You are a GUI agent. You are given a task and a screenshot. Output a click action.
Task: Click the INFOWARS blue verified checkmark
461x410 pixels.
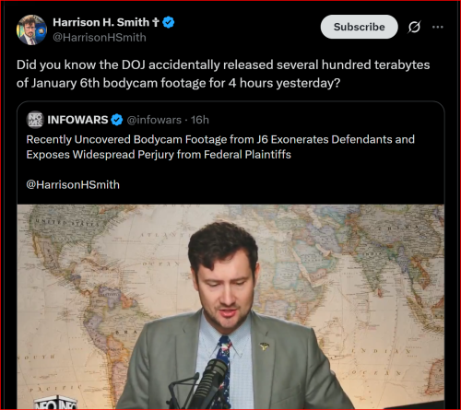[x=117, y=120]
